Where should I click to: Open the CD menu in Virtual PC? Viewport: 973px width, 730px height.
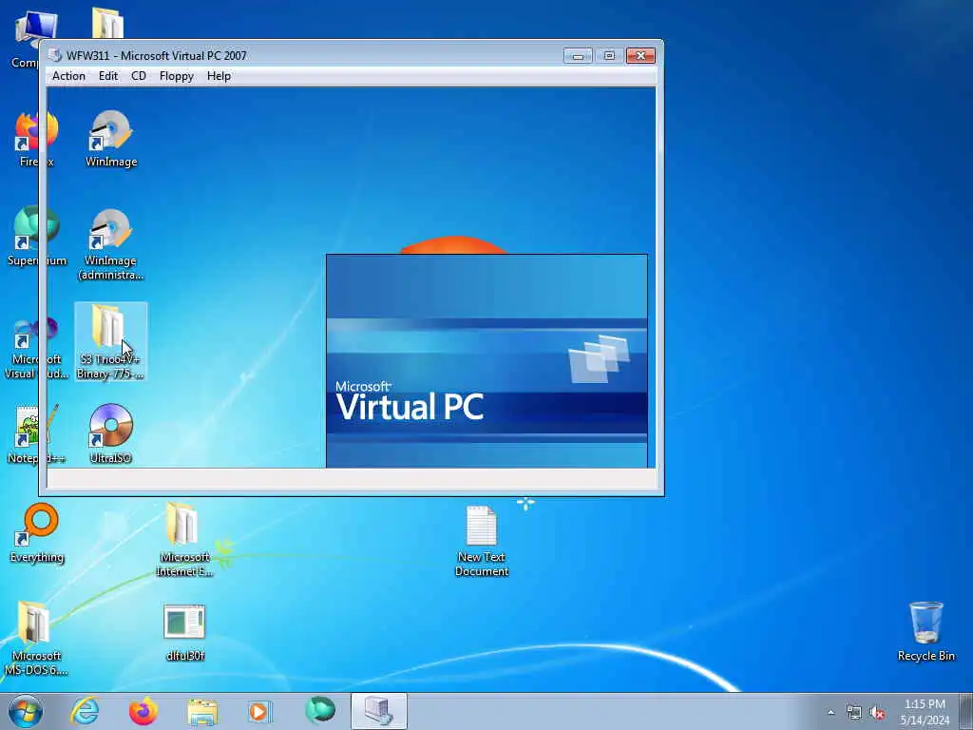pyautogui.click(x=139, y=76)
